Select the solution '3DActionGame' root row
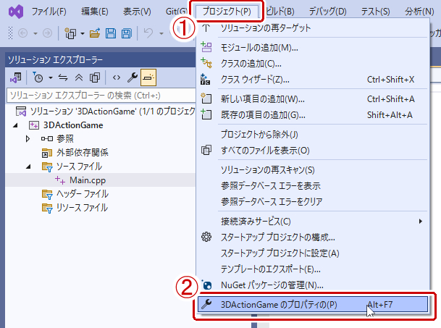Image resolution: width=441 pixels, height=328 pixels. click(x=101, y=112)
